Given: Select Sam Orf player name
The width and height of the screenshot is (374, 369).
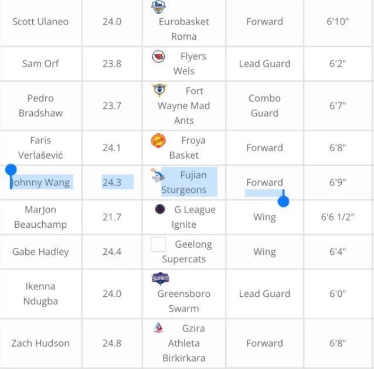Looking at the screenshot, I should pyautogui.click(x=40, y=63).
